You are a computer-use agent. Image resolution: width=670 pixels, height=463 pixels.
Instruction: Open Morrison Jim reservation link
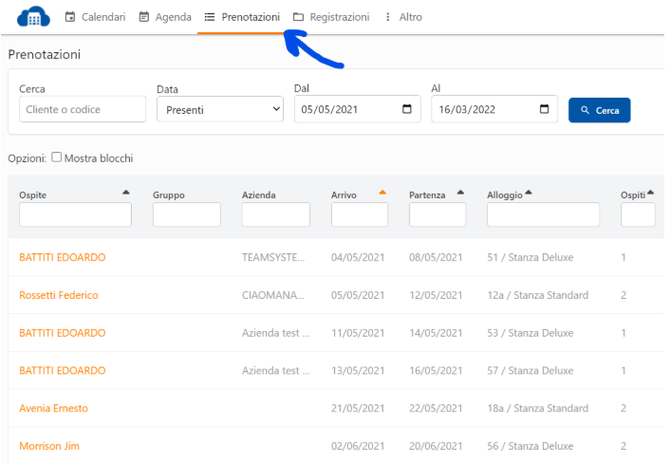pos(48,446)
